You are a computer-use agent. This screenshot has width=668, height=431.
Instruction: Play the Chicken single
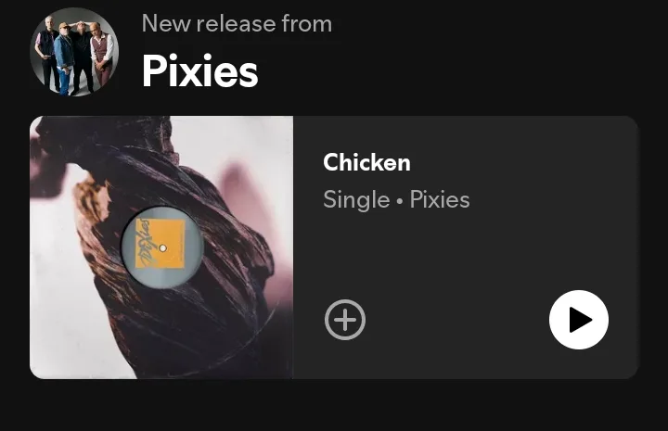pos(579,320)
